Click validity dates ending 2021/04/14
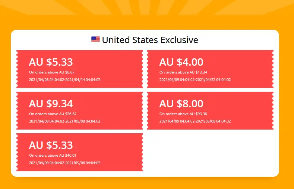Viewport: 294px width, 189px height. tap(65, 80)
